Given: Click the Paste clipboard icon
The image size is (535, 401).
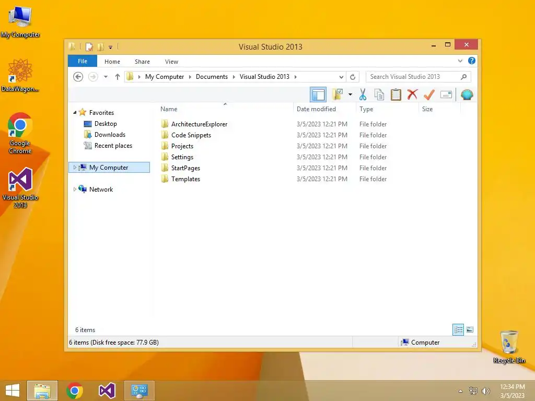Looking at the screenshot, I should click(396, 95).
